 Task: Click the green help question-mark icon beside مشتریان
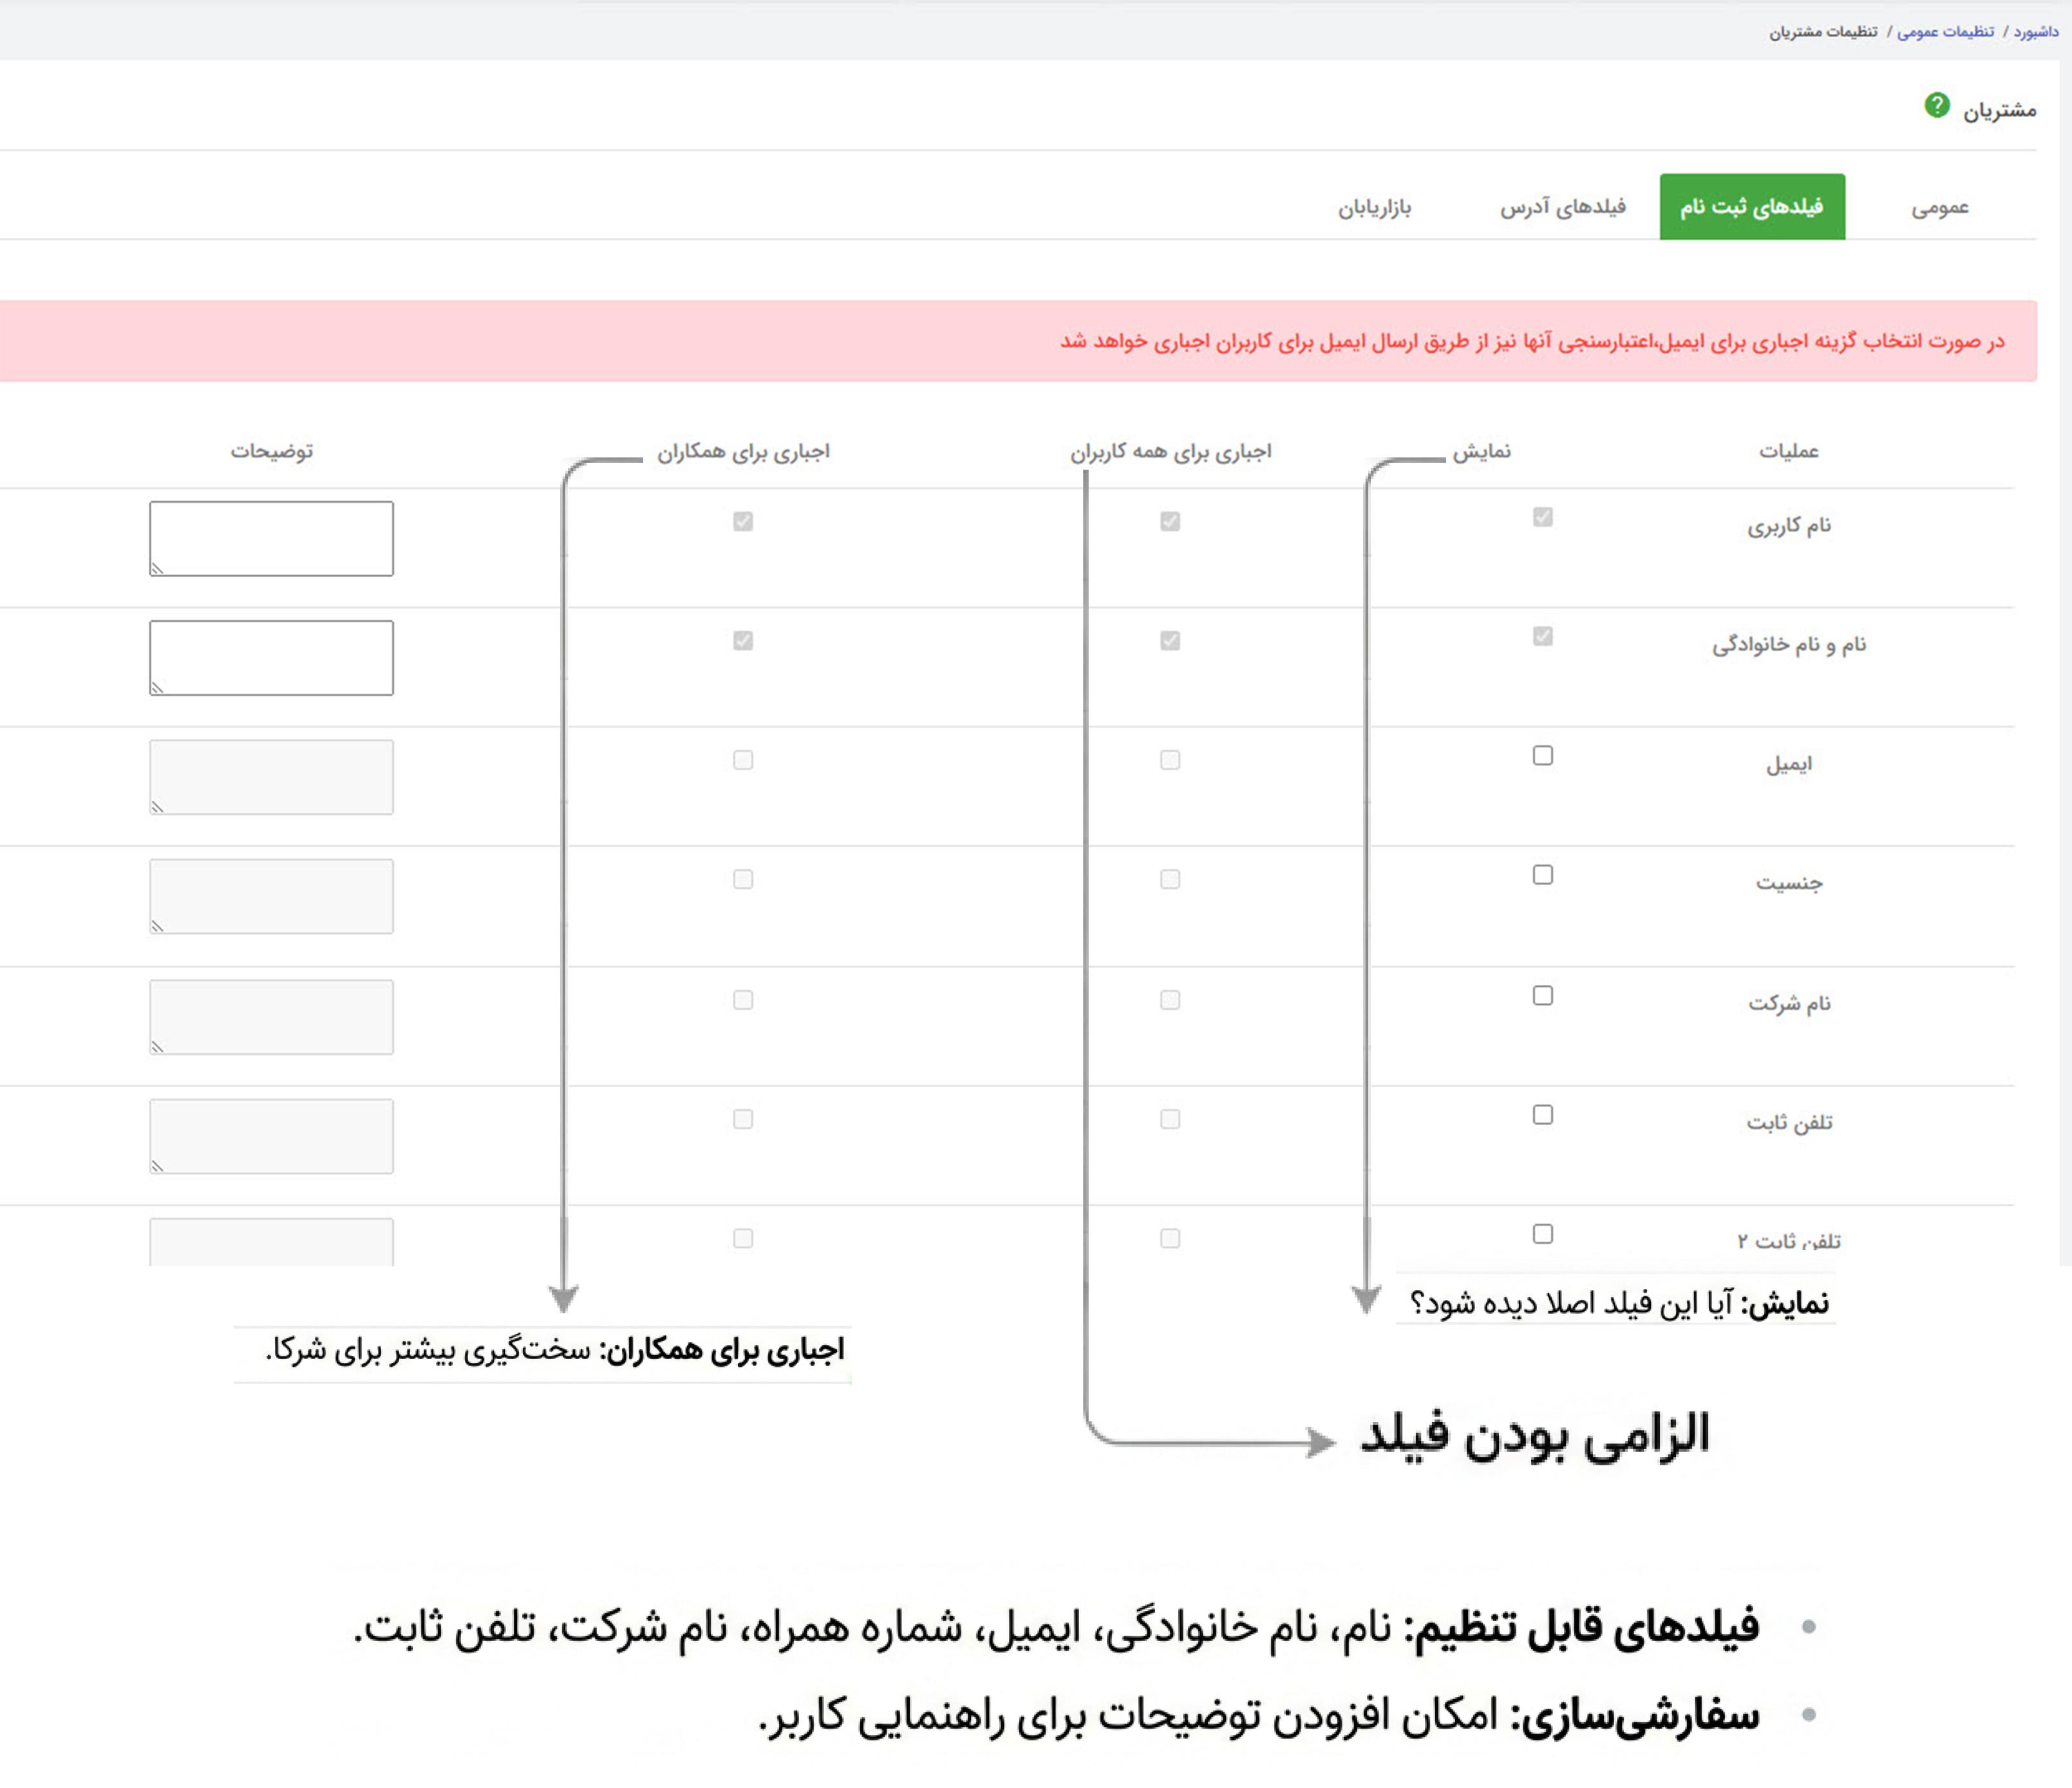click(1937, 105)
